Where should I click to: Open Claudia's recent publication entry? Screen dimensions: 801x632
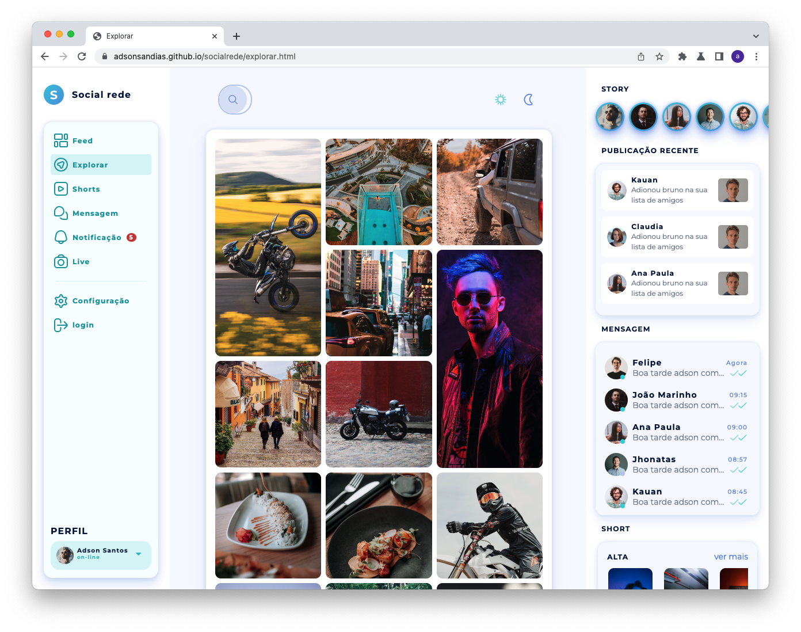click(x=677, y=237)
